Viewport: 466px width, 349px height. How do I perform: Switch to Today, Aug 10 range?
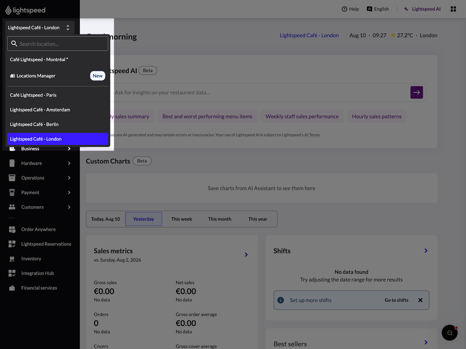[x=106, y=219]
